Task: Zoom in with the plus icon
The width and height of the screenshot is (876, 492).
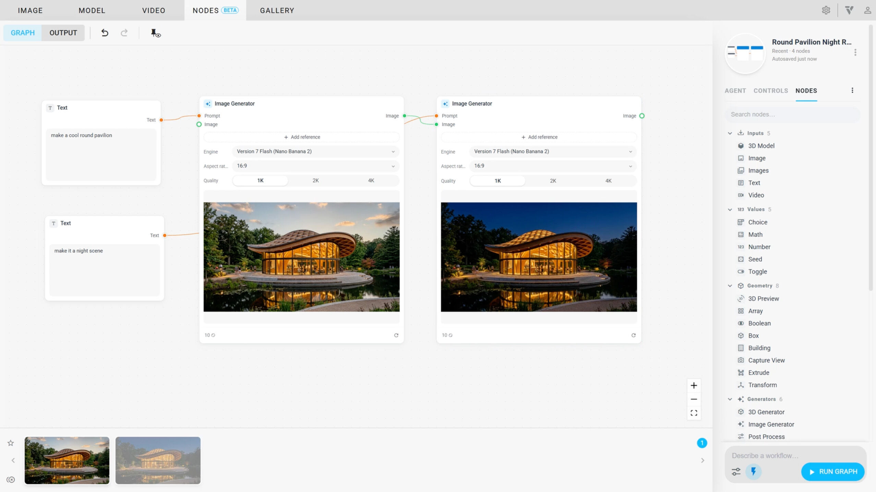Action: [694, 385]
